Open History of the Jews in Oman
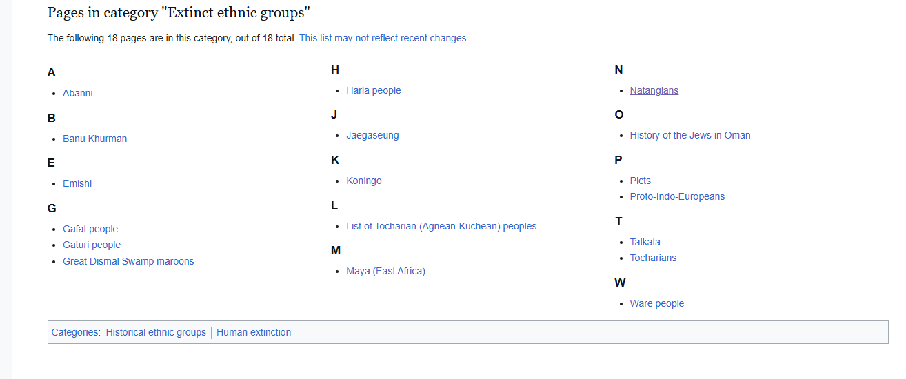Viewport: 906px width, 379px height. [690, 135]
